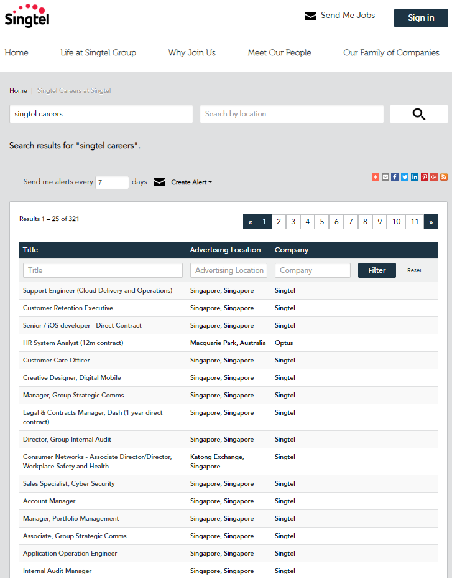
Task: Go to the next results page arrow
Action: click(431, 222)
